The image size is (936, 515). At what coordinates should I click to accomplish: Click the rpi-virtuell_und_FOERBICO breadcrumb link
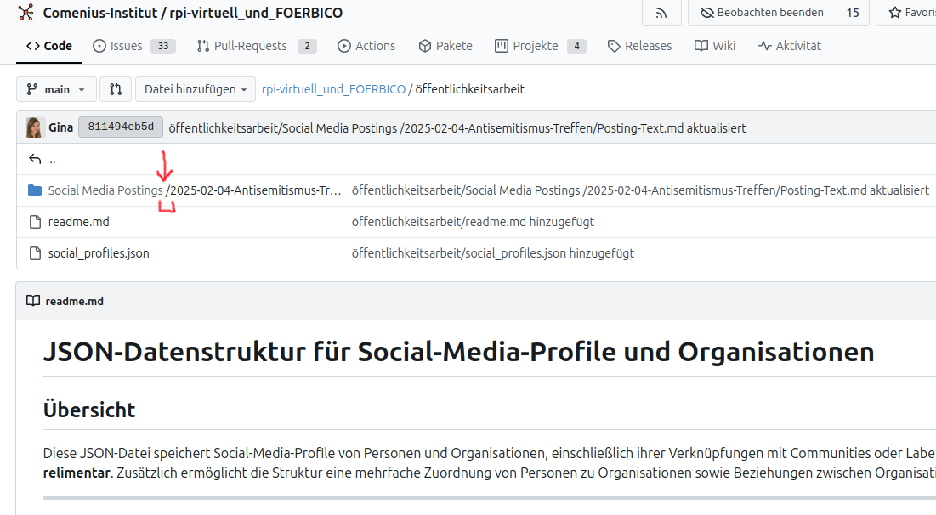coord(333,89)
